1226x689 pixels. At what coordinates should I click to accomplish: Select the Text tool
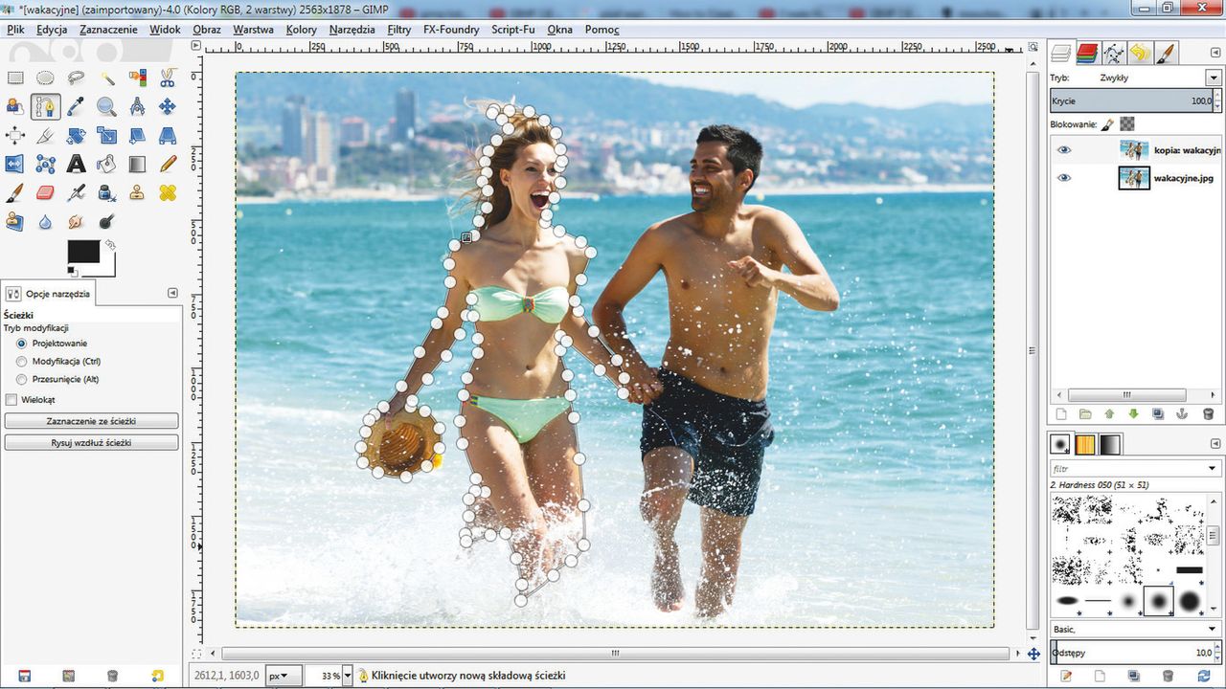point(76,164)
